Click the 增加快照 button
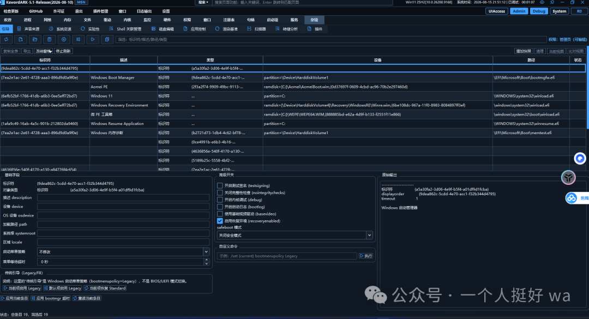This screenshot has width=589, height=319. (x=523, y=51)
